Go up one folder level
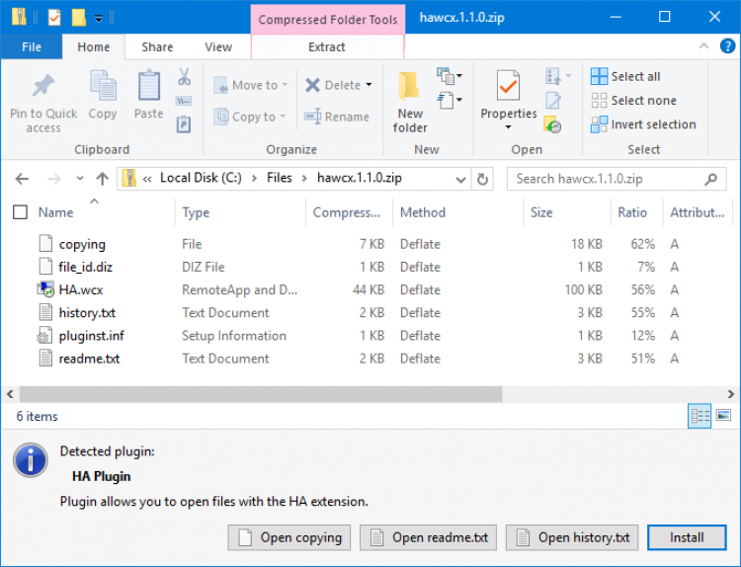The height and width of the screenshot is (567, 741). click(x=102, y=179)
